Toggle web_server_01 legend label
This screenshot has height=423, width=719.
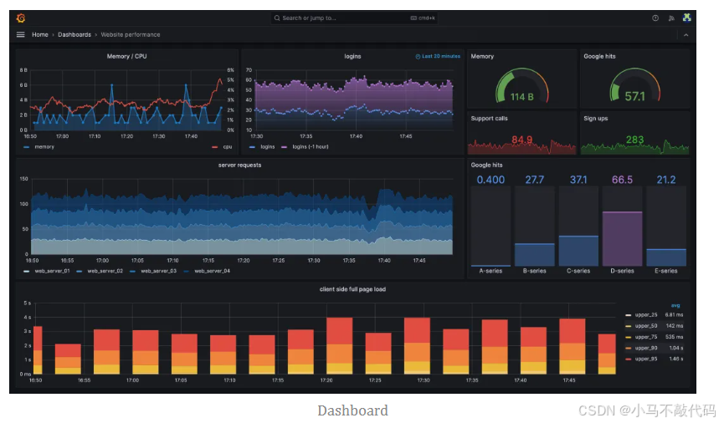click(52, 271)
